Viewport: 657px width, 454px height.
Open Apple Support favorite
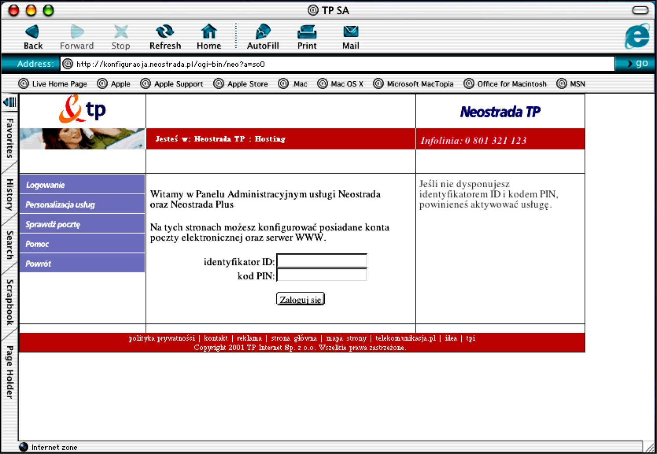click(x=172, y=84)
